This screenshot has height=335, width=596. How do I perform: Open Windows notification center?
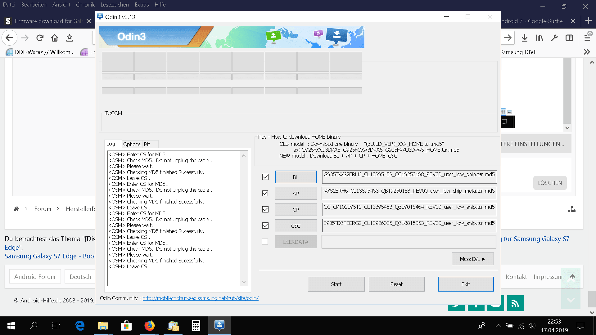pos(580,326)
